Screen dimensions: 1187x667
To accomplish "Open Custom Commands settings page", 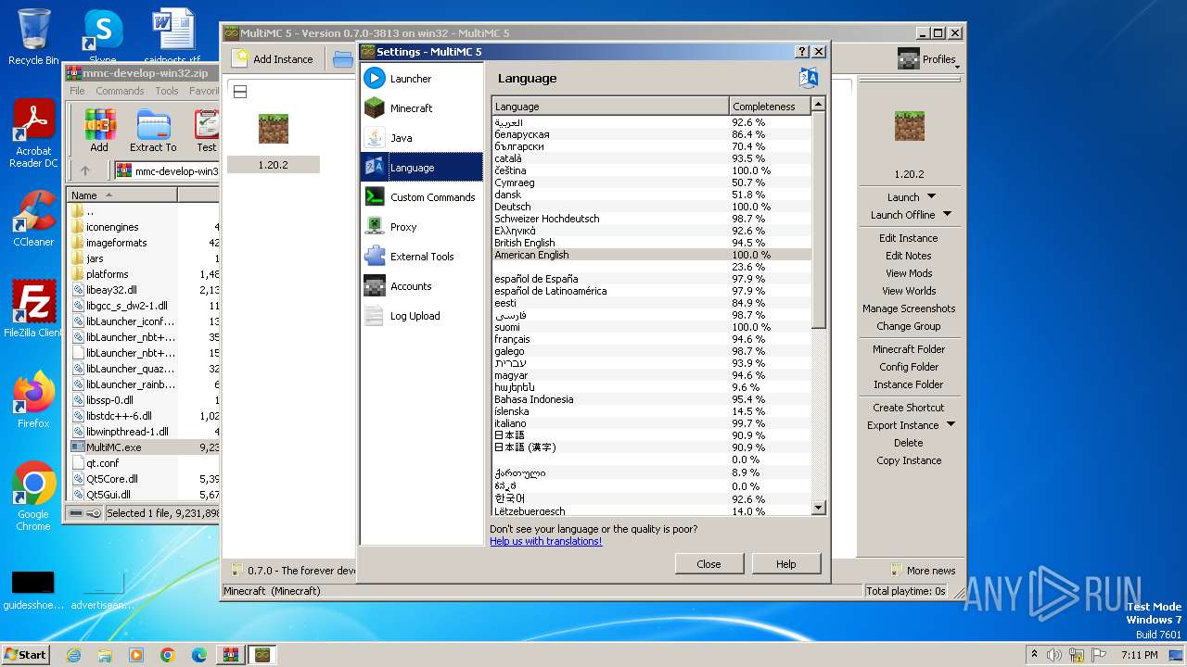I will (421, 197).
